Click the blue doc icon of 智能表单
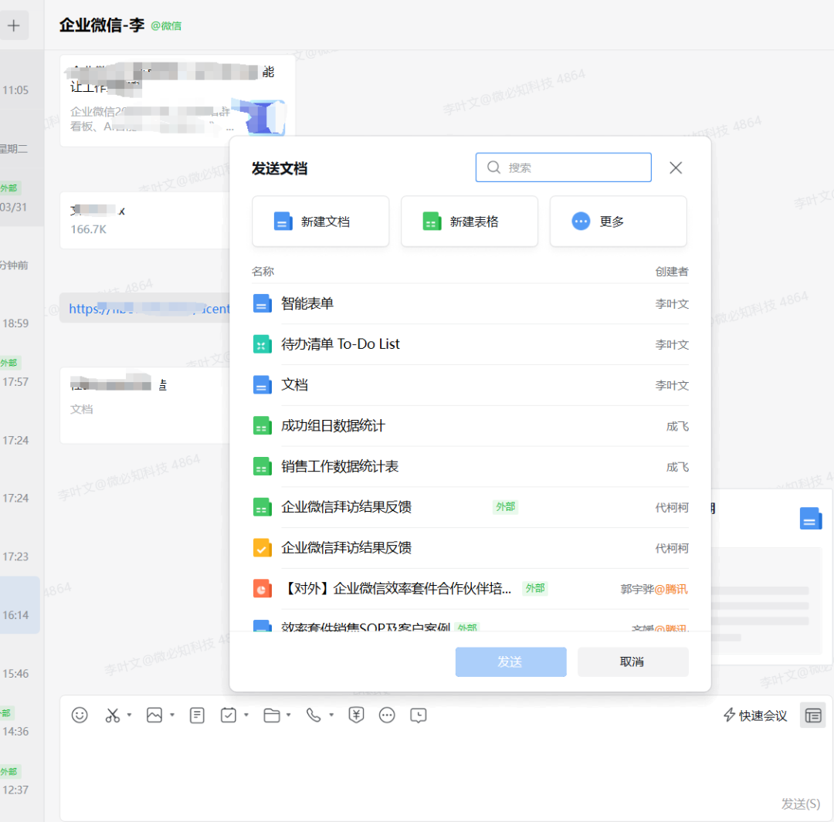The width and height of the screenshot is (834, 822). tap(263, 303)
